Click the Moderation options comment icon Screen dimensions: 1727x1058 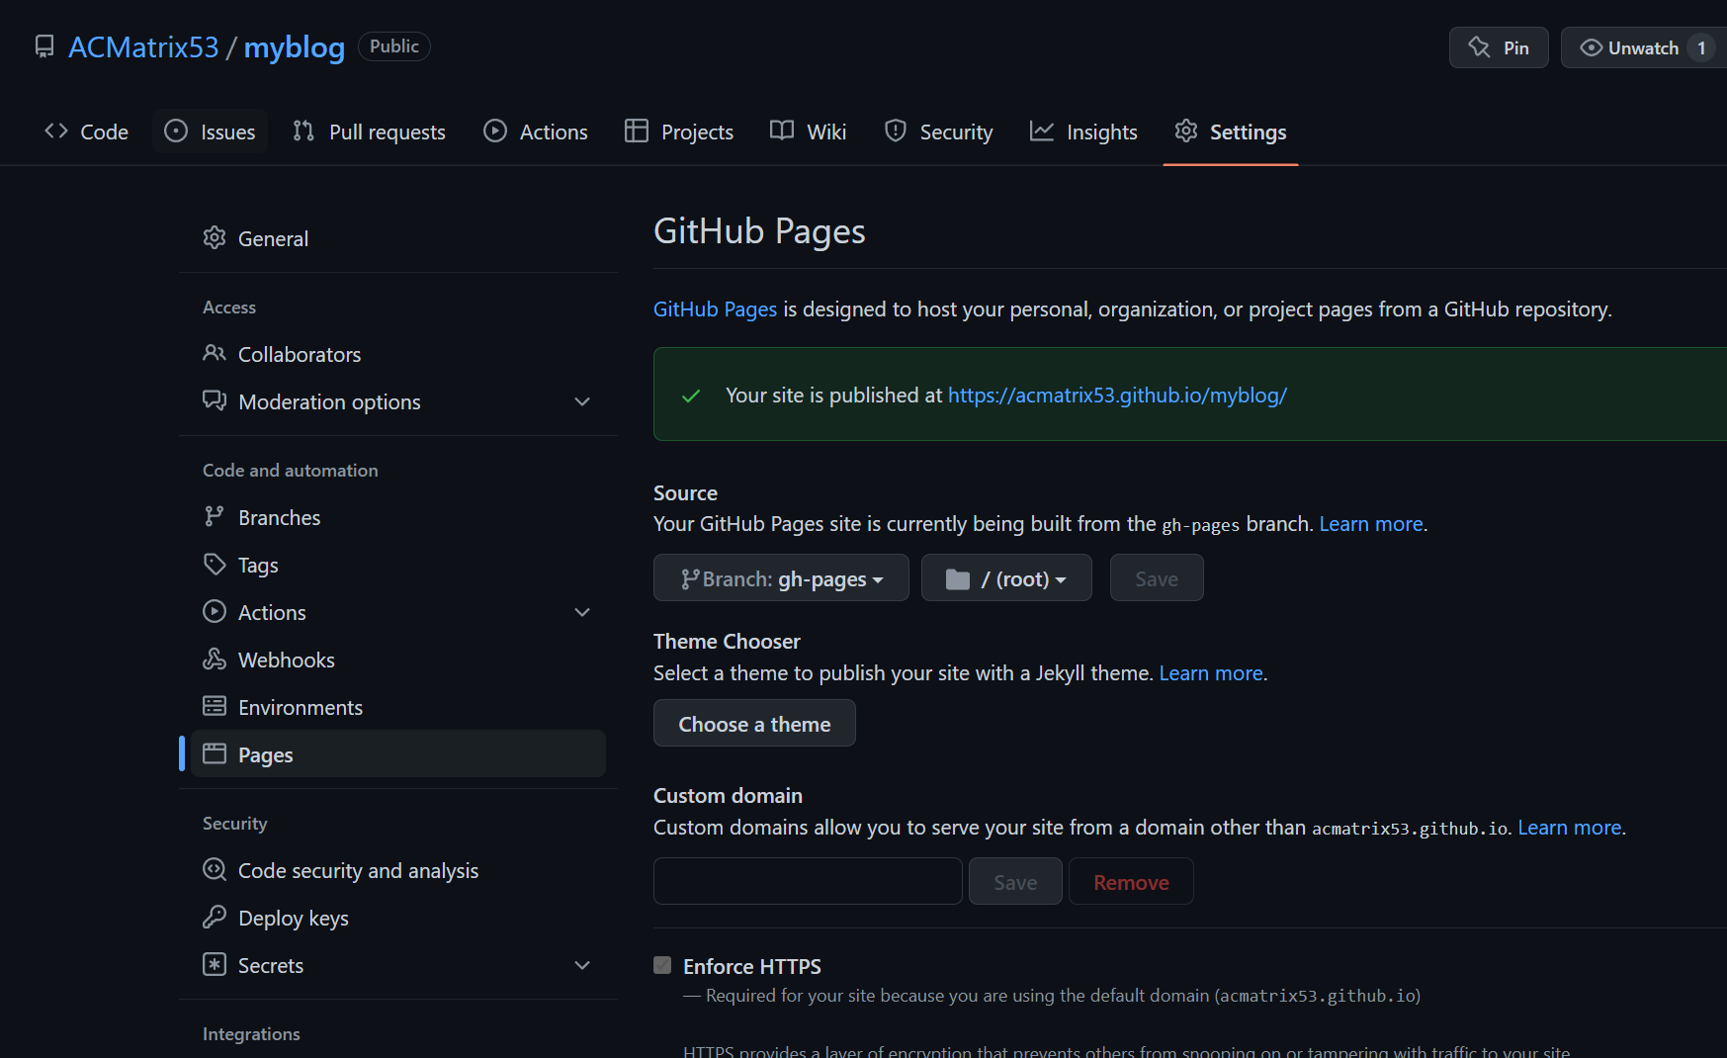(215, 400)
